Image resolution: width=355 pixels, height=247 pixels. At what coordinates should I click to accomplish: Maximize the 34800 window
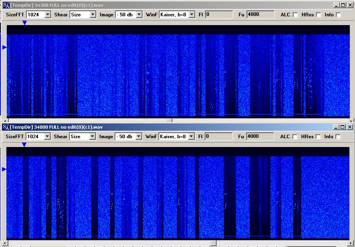point(343,127)
